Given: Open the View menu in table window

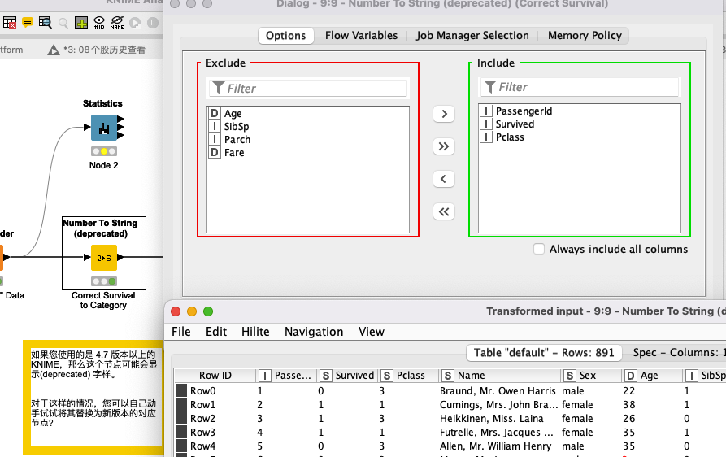Looking at the screenshot, I should [372, 332].
